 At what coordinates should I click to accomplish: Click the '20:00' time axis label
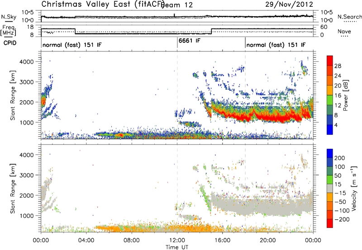point(268,241)
